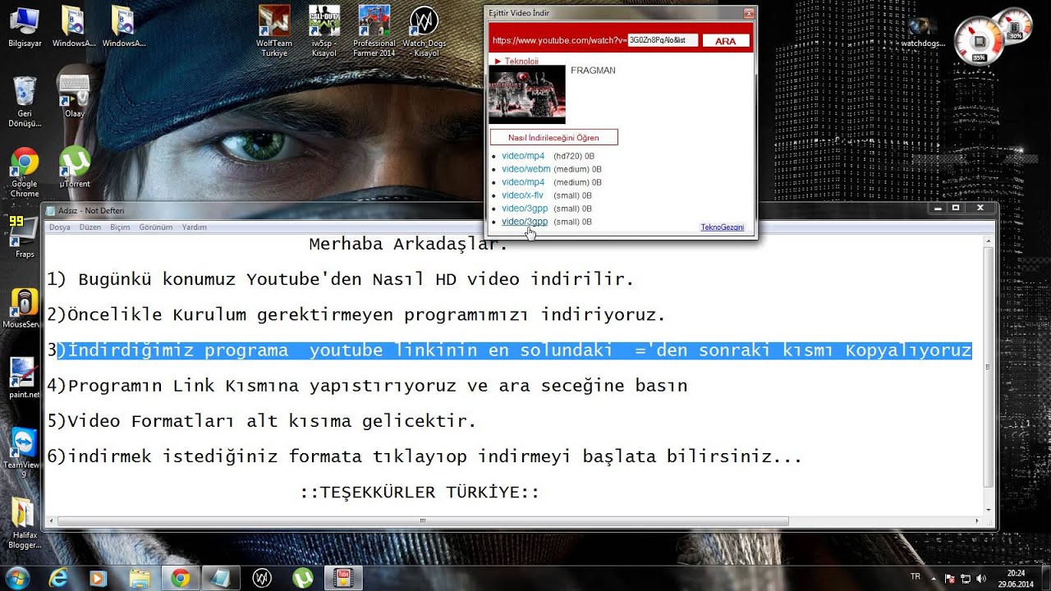Screen dimensions: 1051x591
Task: Open the Halifax Blogger desktop folder
Action: [25, 524]
